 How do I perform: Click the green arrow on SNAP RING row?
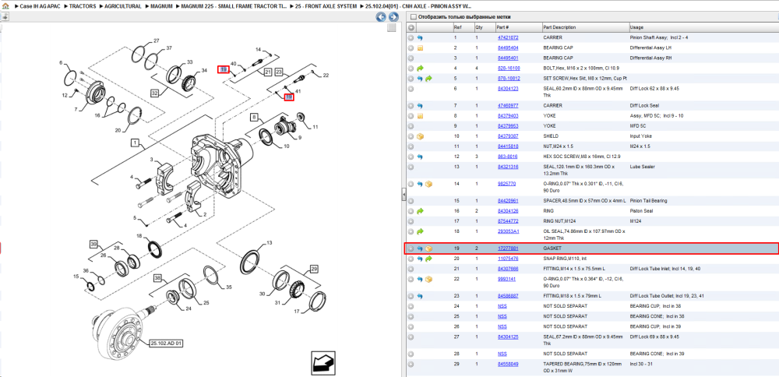click(x=428, y=259)
